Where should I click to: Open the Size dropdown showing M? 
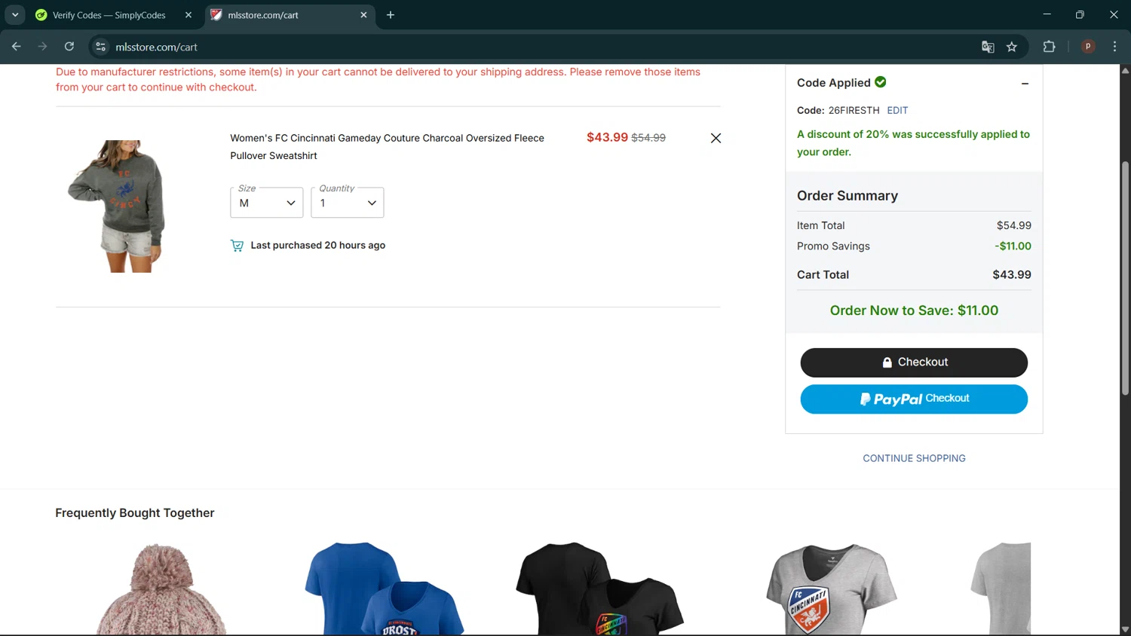(x=267, y=203)
